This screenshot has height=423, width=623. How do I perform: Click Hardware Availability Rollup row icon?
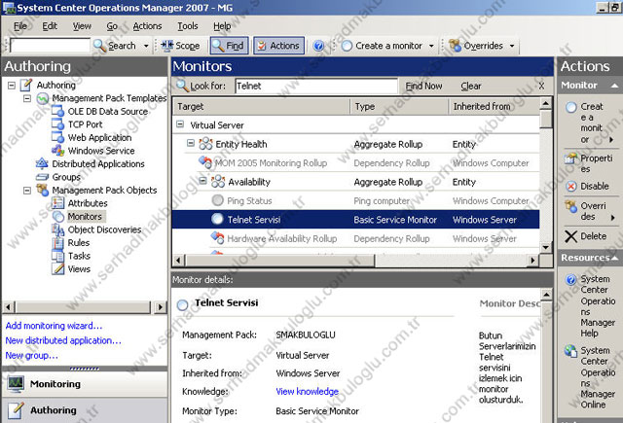217,238
